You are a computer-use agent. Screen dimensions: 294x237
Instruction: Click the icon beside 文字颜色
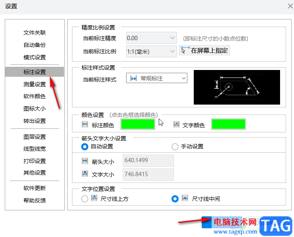[176, 124]
